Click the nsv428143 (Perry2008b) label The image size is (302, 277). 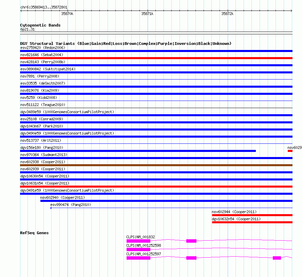[43, 62]
